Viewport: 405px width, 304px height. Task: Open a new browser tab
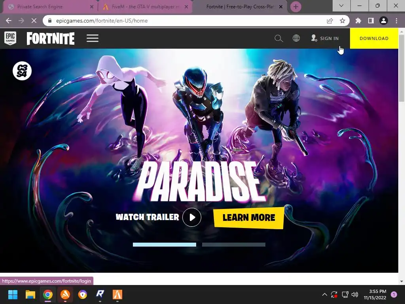click(x=296, y=7)
